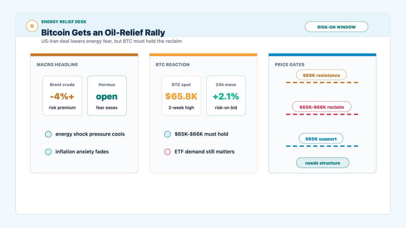
Task: Click the needs structure badge
Action: click(323, 163)
